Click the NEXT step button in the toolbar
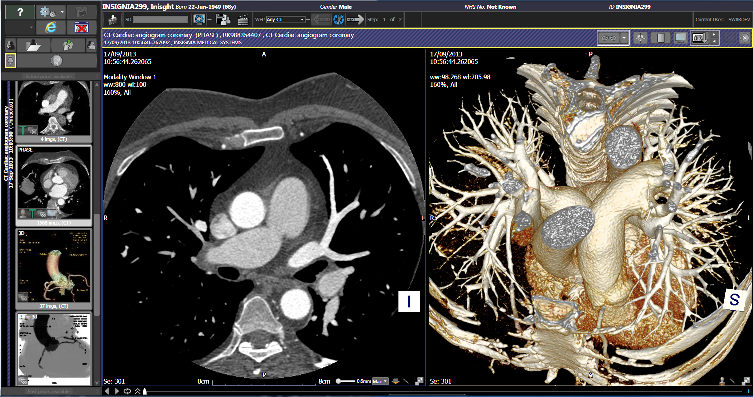753x397 pixels. coord(355,19)
